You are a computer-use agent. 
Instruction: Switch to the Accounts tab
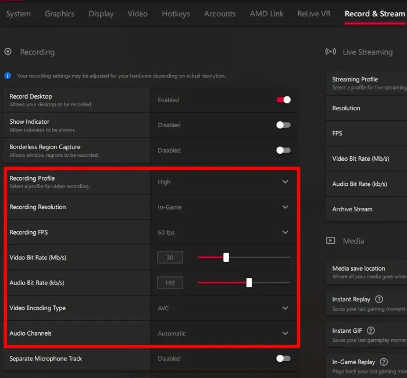[x=220, y=14]
